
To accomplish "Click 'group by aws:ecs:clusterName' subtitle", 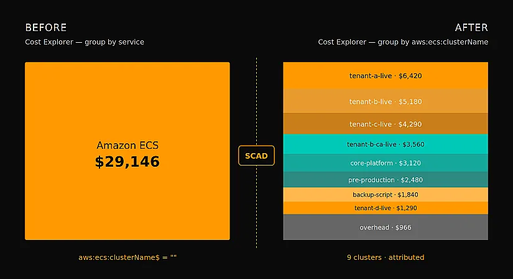I will click(433, 42).
